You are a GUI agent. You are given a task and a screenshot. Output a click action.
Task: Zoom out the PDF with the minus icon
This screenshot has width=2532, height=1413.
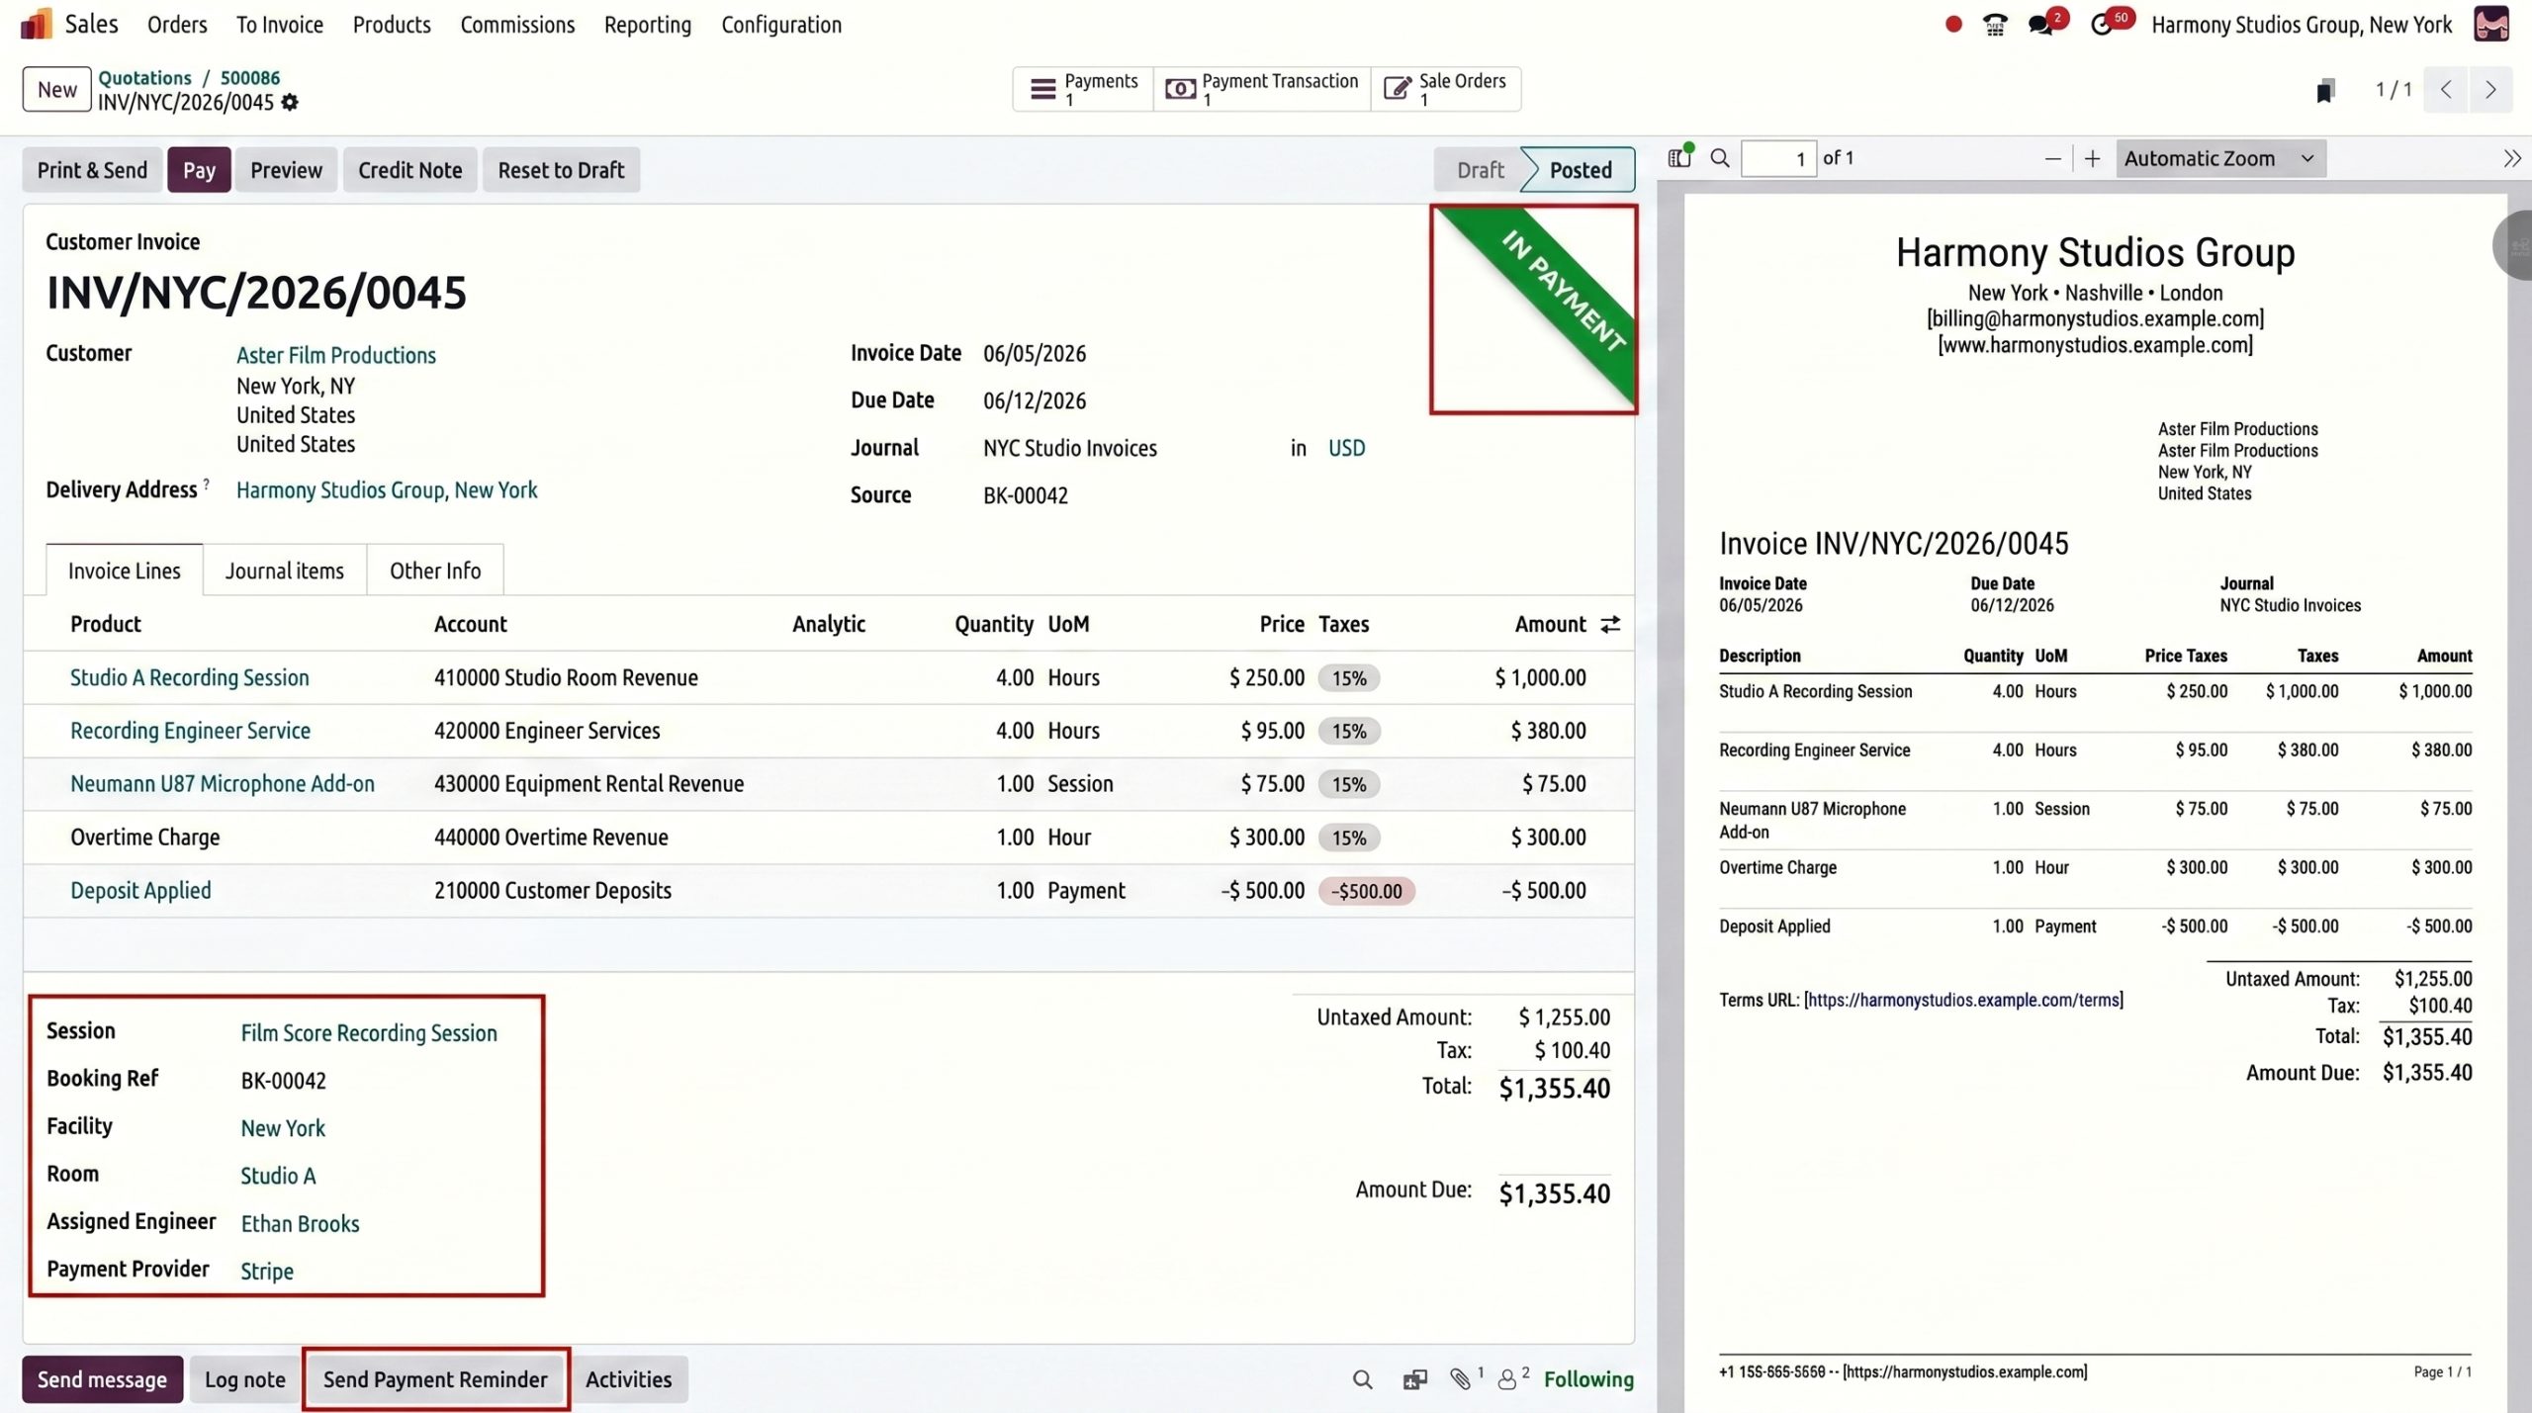pos(2053,159)
